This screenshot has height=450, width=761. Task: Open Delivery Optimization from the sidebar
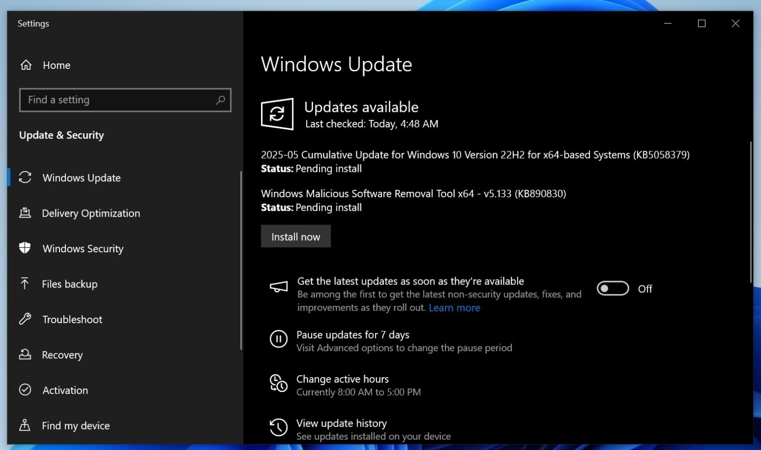26,213
